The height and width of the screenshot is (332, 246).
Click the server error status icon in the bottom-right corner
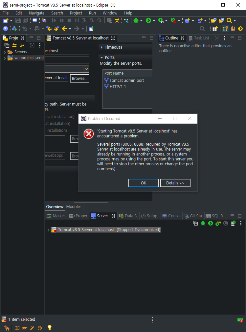click(240, 320)
